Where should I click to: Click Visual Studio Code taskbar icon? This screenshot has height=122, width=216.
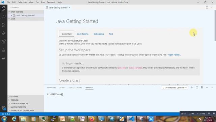click(132, 119)
